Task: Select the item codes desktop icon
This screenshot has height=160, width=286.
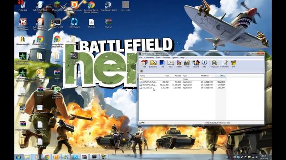Action: (x=126, y=6)
